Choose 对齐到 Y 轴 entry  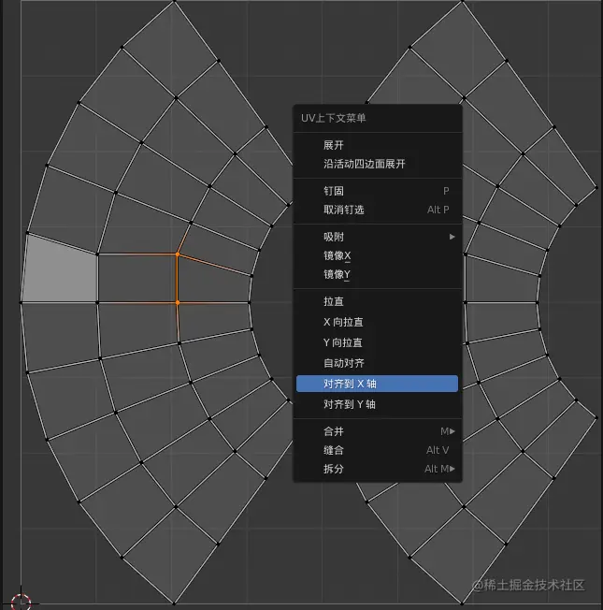[x=377, y=404]
